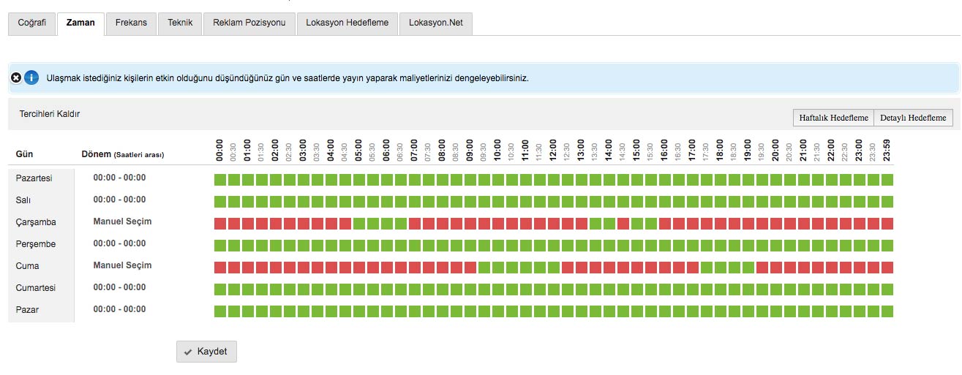The image size is (962, 375).
Task: Go to the Teknik tab
Action: tap(180, 23)
